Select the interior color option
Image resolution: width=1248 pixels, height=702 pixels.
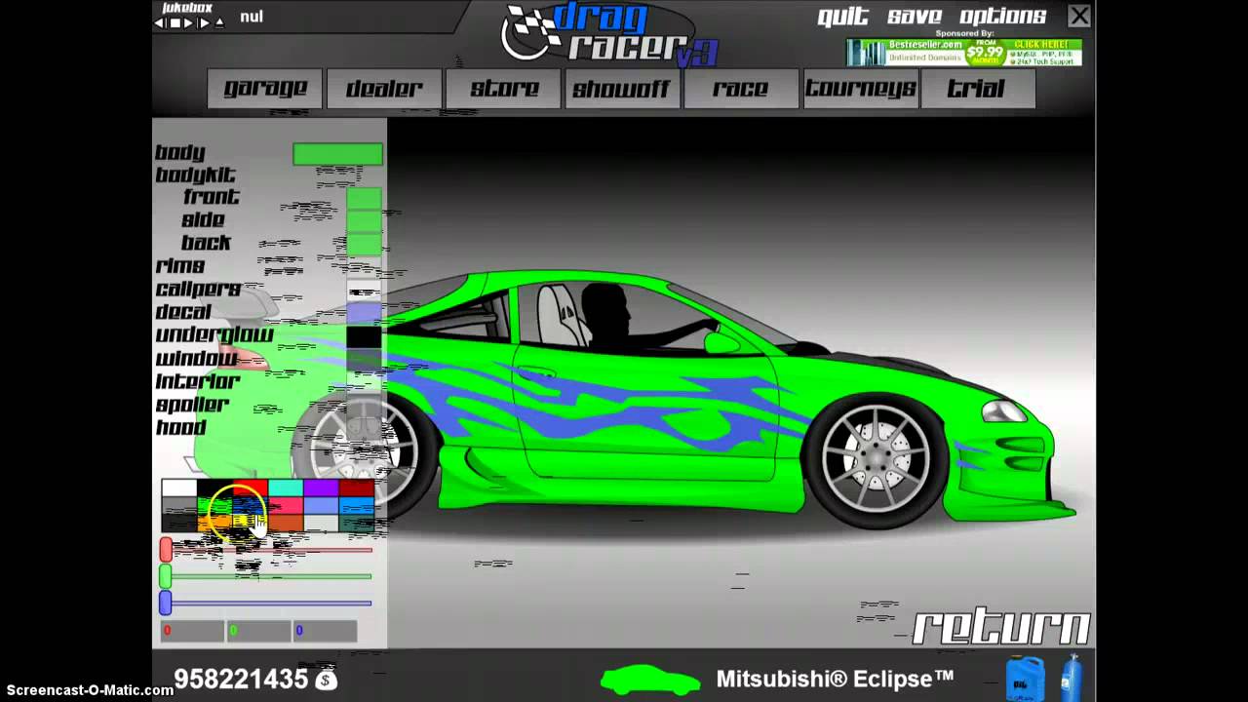click(198, 381)
